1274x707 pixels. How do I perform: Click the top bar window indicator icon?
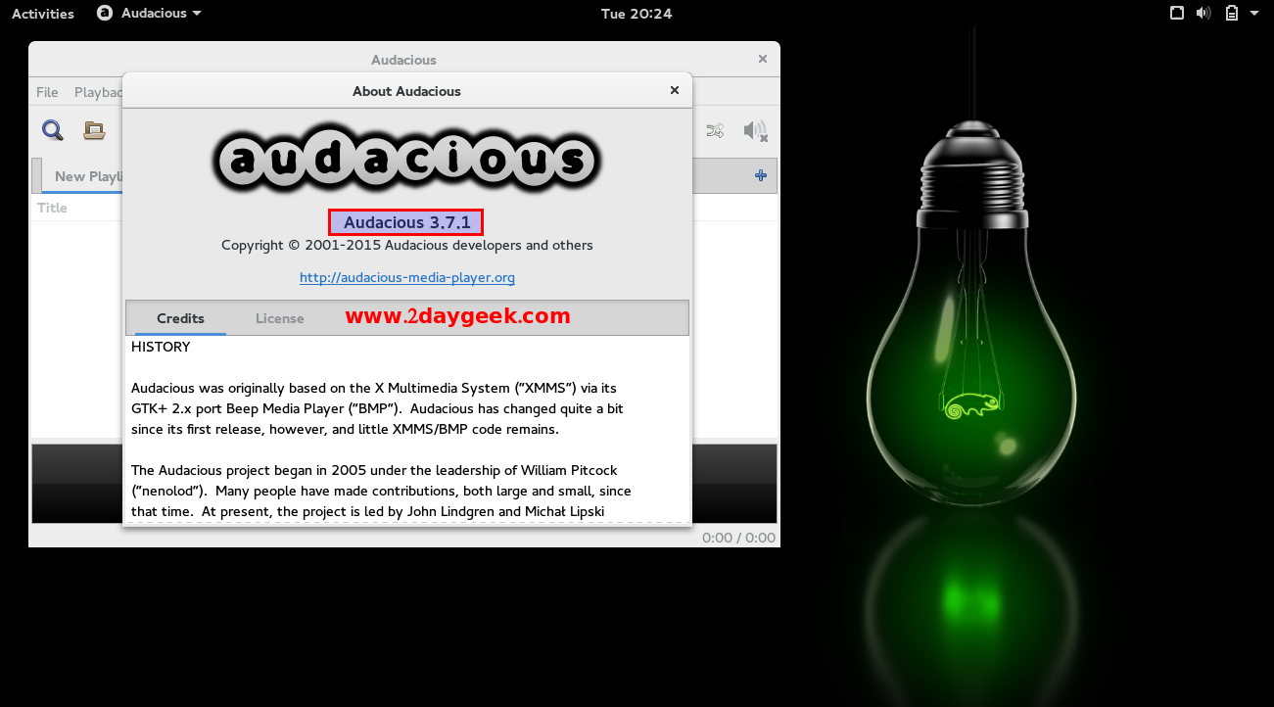click(1178, 14)
